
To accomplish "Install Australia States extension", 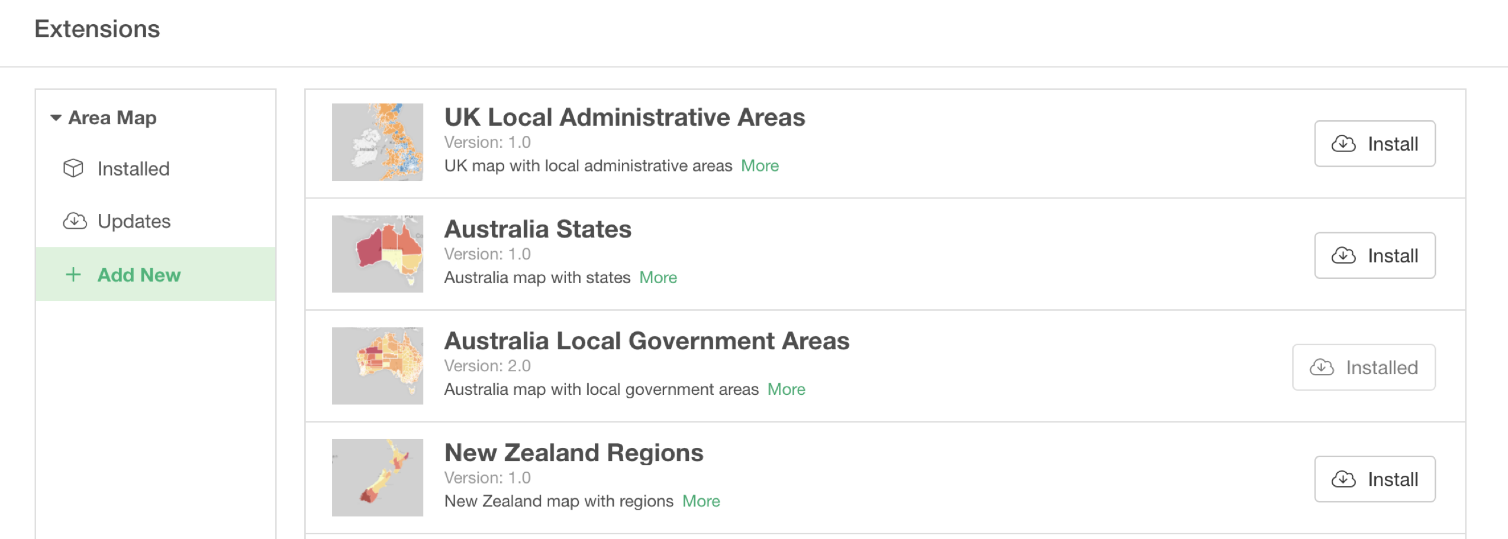I will coord(1375,255).
